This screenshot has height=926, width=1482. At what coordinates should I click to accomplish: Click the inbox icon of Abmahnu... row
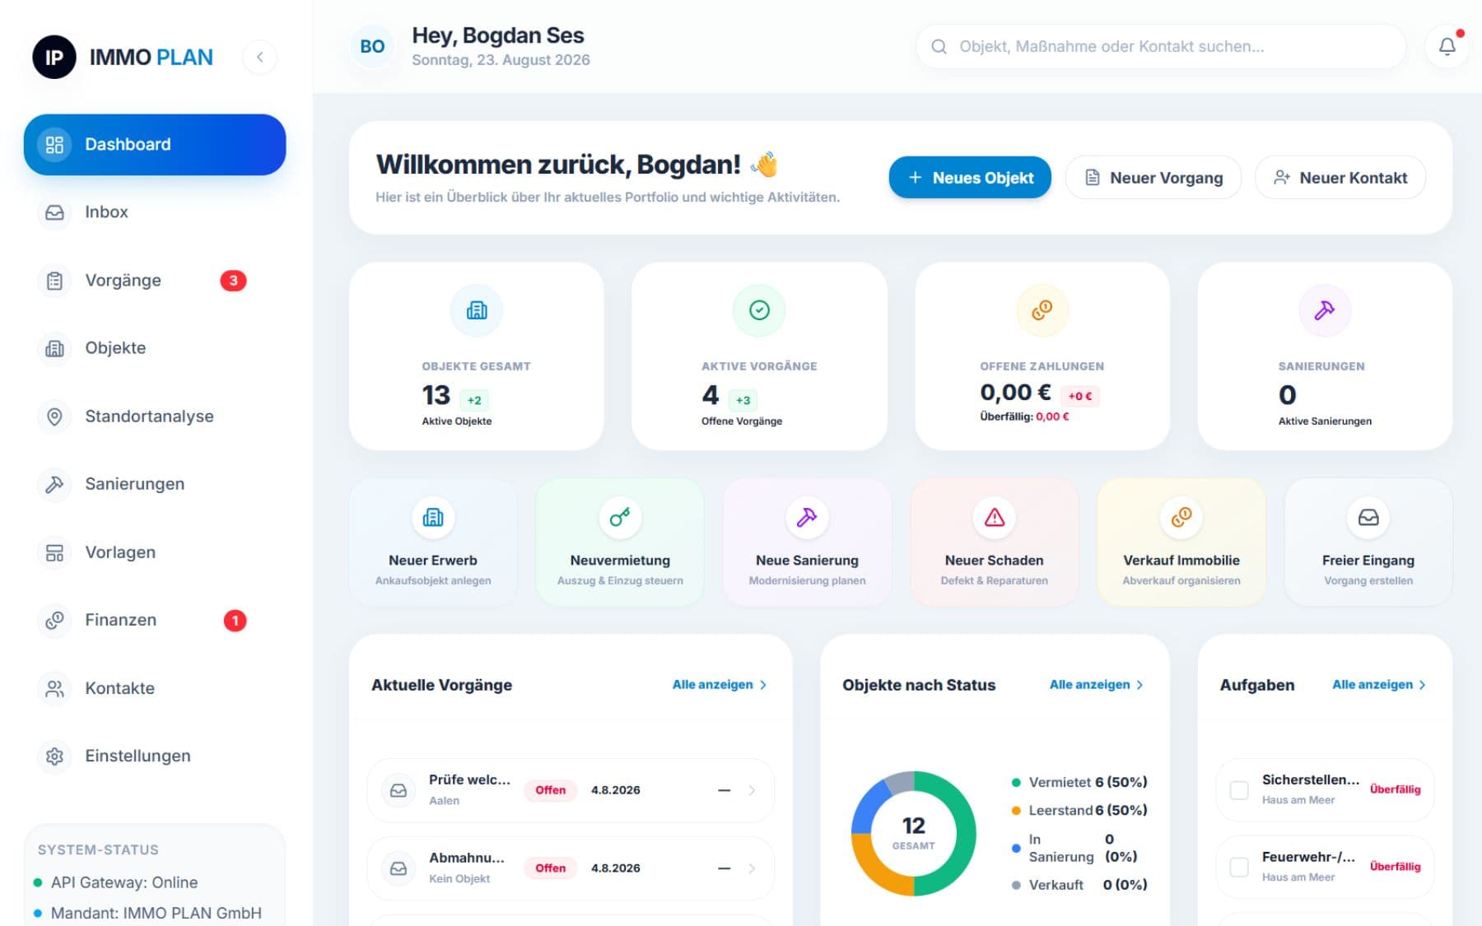pos(398,868)
